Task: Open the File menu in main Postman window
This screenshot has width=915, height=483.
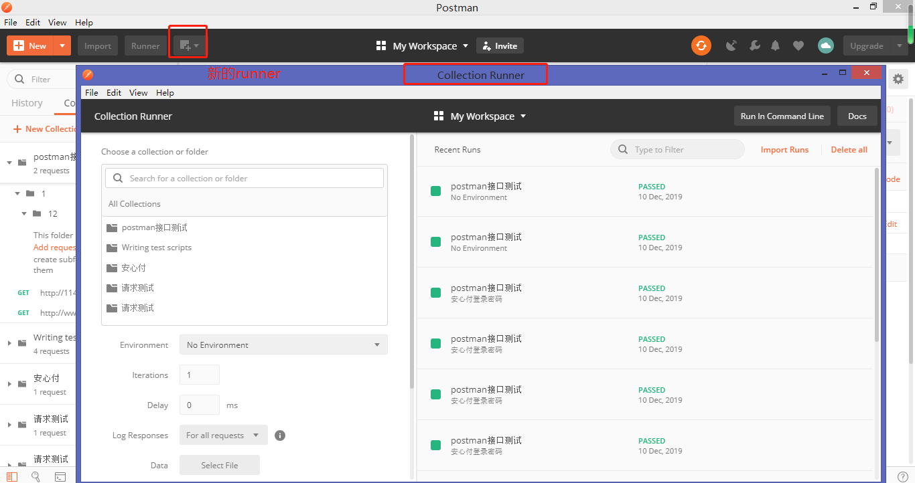Action: (x=11, y=22)
